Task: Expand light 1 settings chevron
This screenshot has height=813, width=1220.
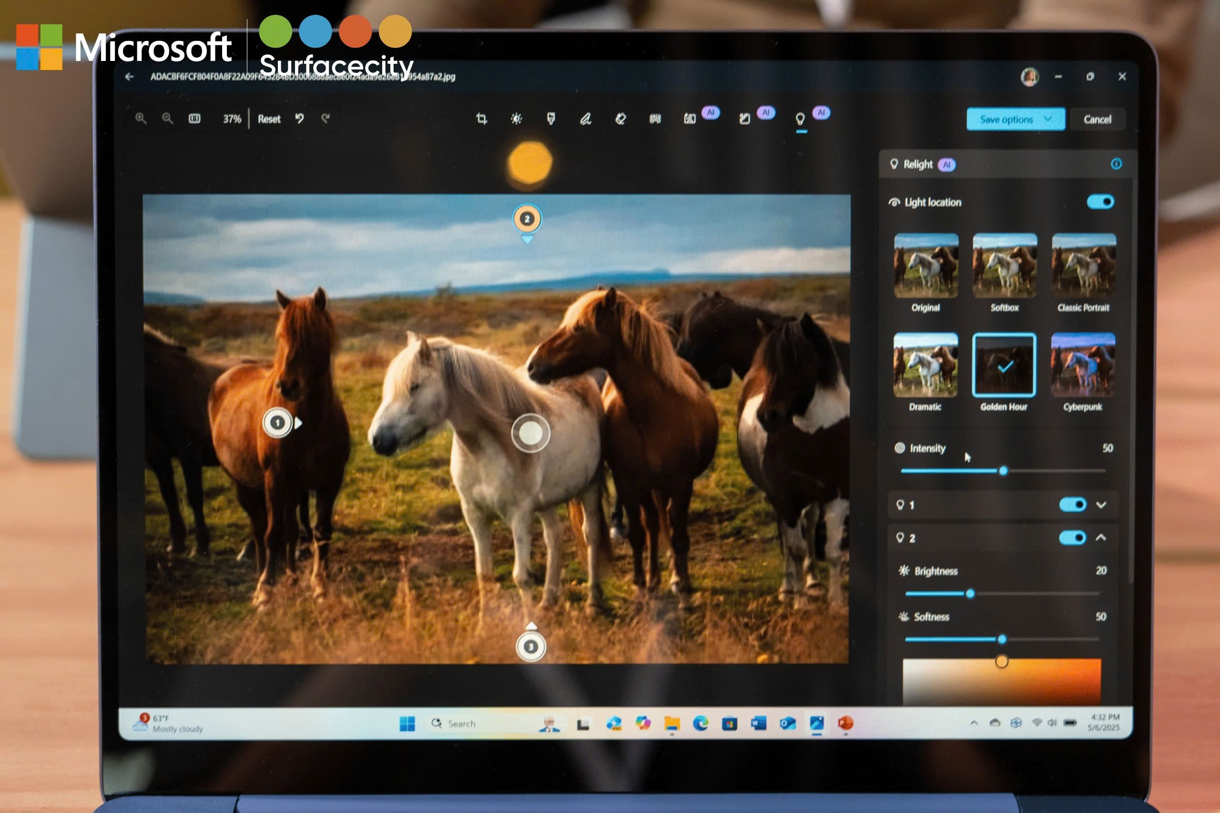Action: (x=1101, y=504)
